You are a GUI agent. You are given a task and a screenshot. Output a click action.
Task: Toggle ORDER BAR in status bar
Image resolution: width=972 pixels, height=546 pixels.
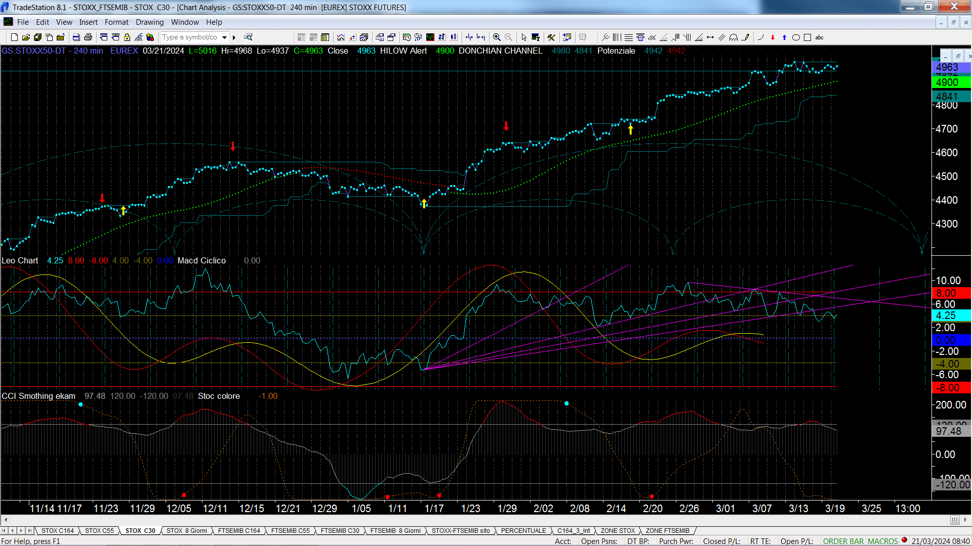click(x=843, y=541)
